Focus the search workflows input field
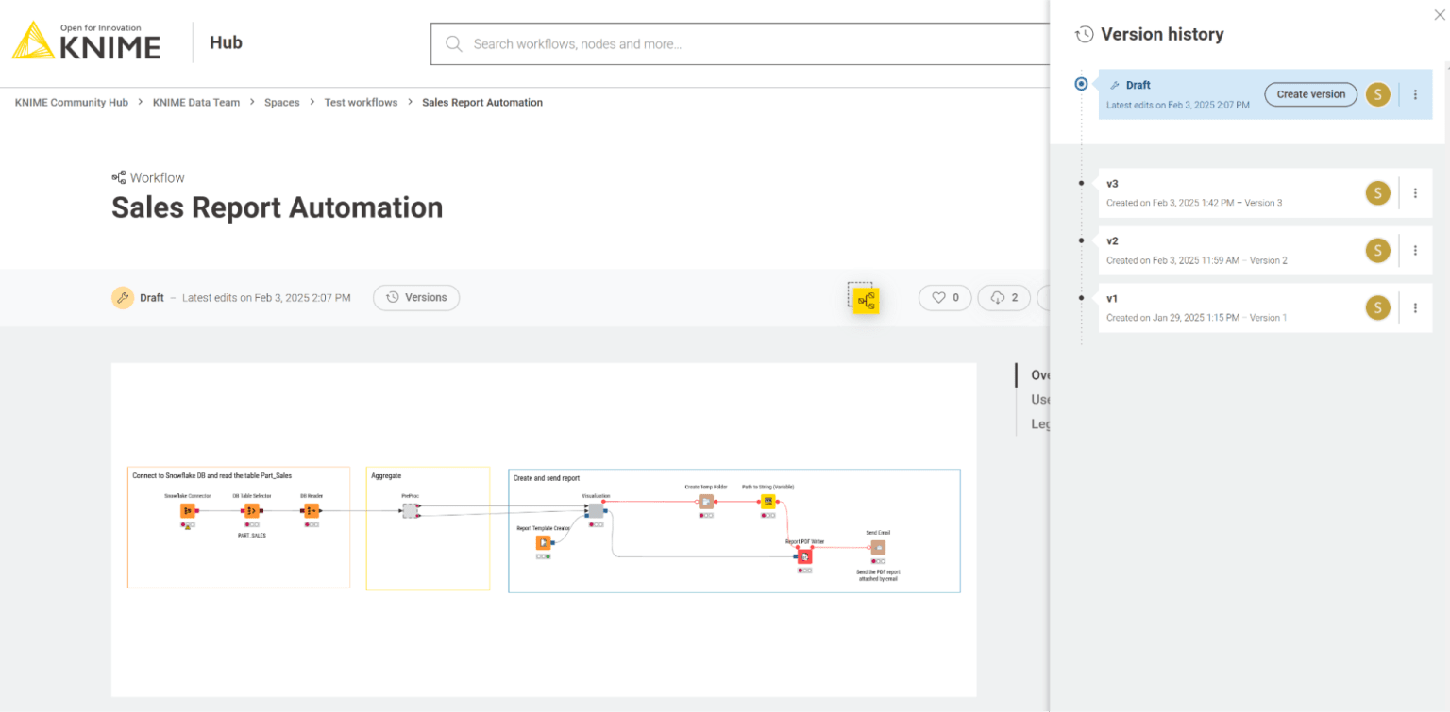The height and width of the screenshot is (712, 1450). pos(740,44)
